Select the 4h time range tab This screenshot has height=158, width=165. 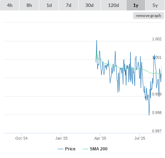point(10,5)
